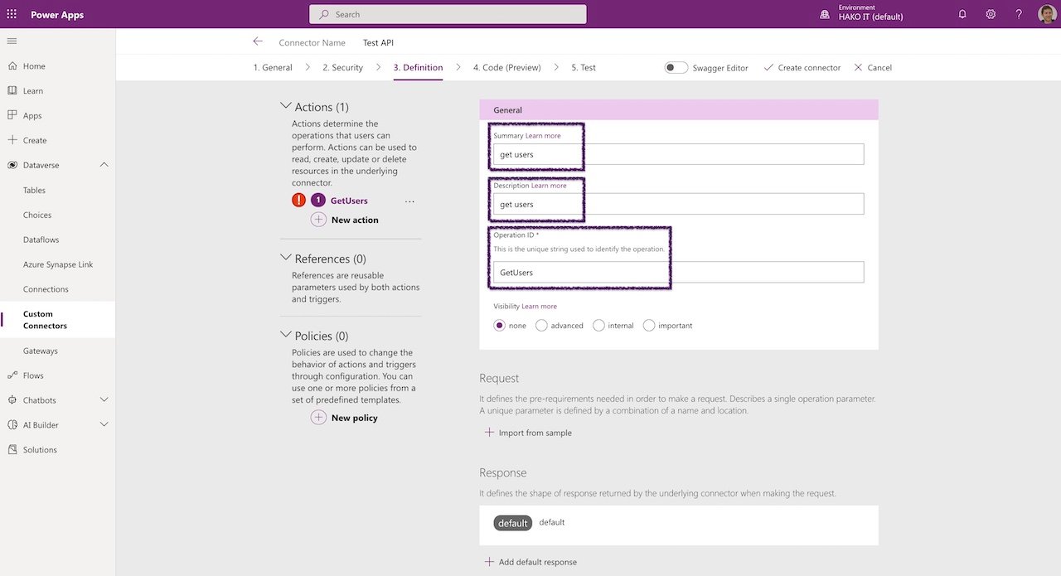
Task: Go to the 2. Security step
Action: point(342,67)
